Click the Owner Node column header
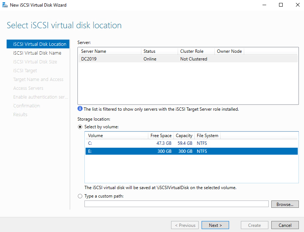The width and height of the screenshot is (304, 232). [x=229, y=51]
